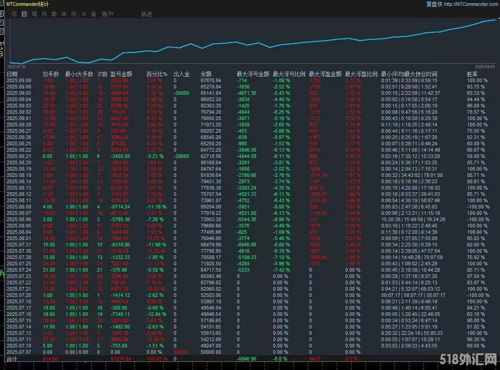
Task: Open the 账户 account tab
Action: (x=107, y=14)
